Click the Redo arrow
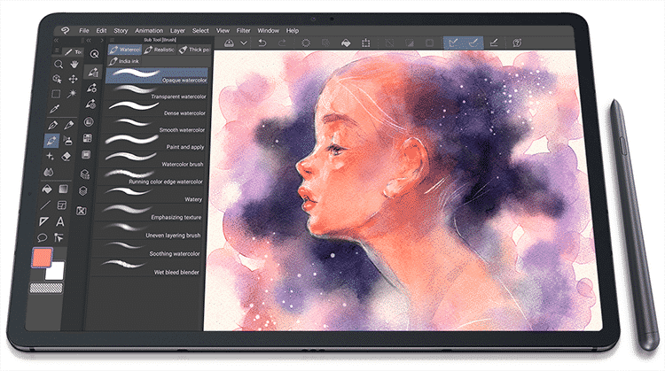 tap(282, 43)
